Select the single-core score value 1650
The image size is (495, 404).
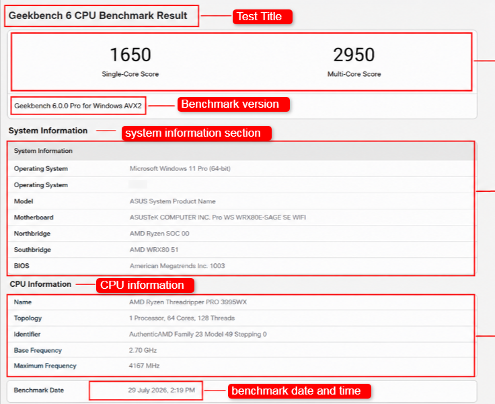[x=130, y=55]
